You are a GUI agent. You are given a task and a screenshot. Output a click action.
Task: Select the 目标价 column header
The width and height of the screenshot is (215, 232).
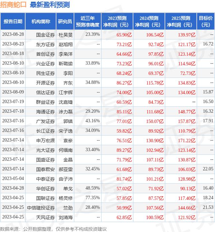click(206, 22)
